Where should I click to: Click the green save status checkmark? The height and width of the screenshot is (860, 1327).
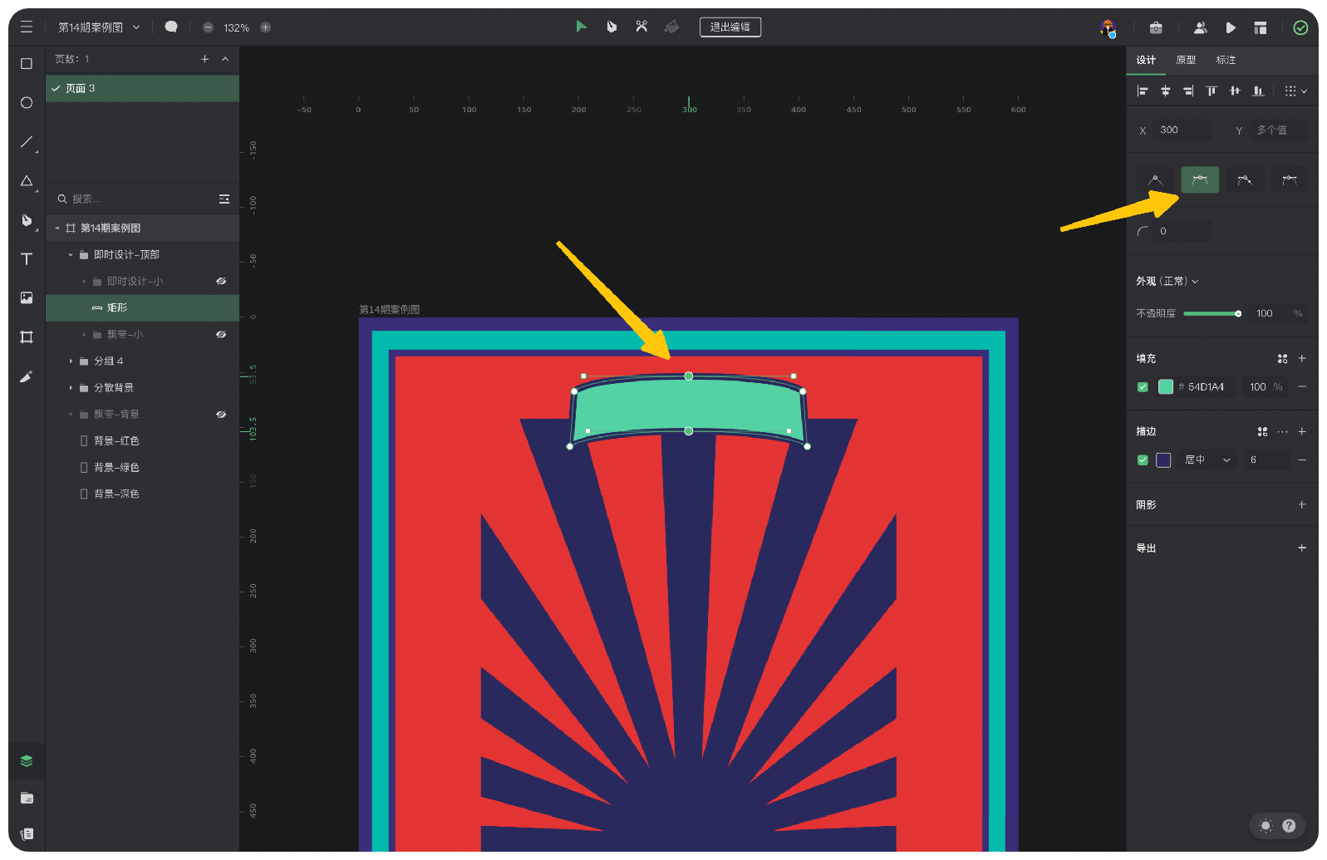(x=1300, y=27)
